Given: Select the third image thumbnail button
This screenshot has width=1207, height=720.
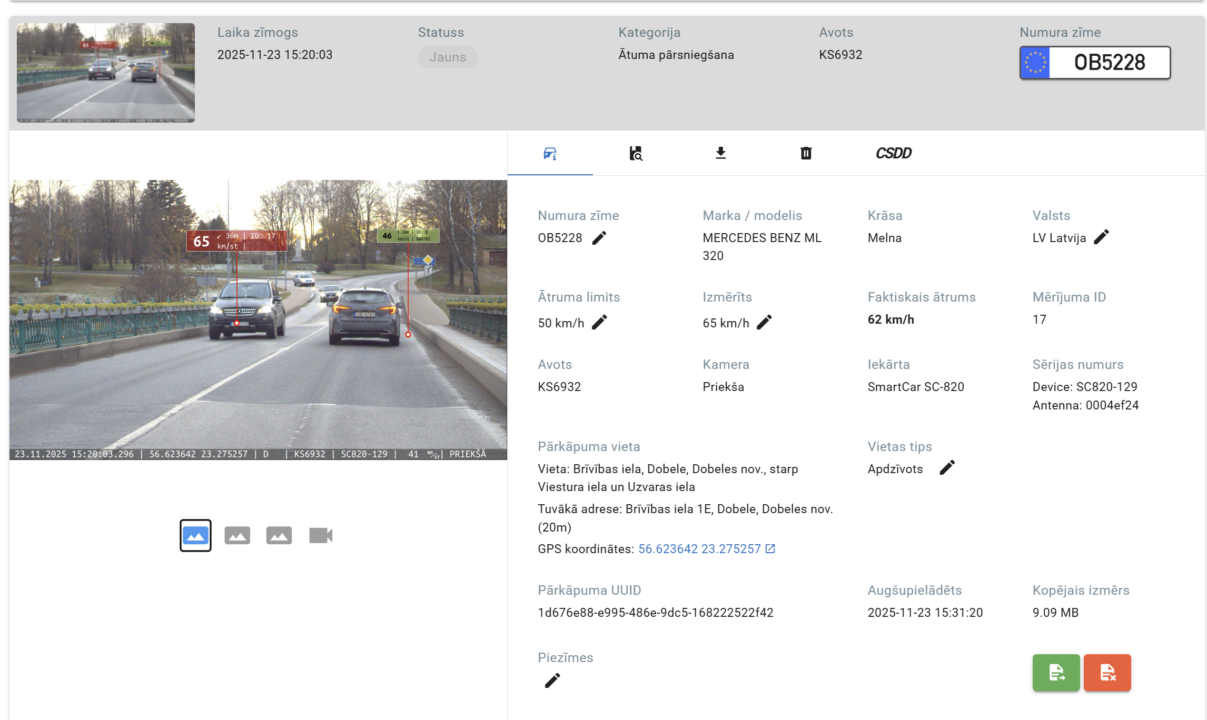Looking at the screenshot, I should [279, 536].
